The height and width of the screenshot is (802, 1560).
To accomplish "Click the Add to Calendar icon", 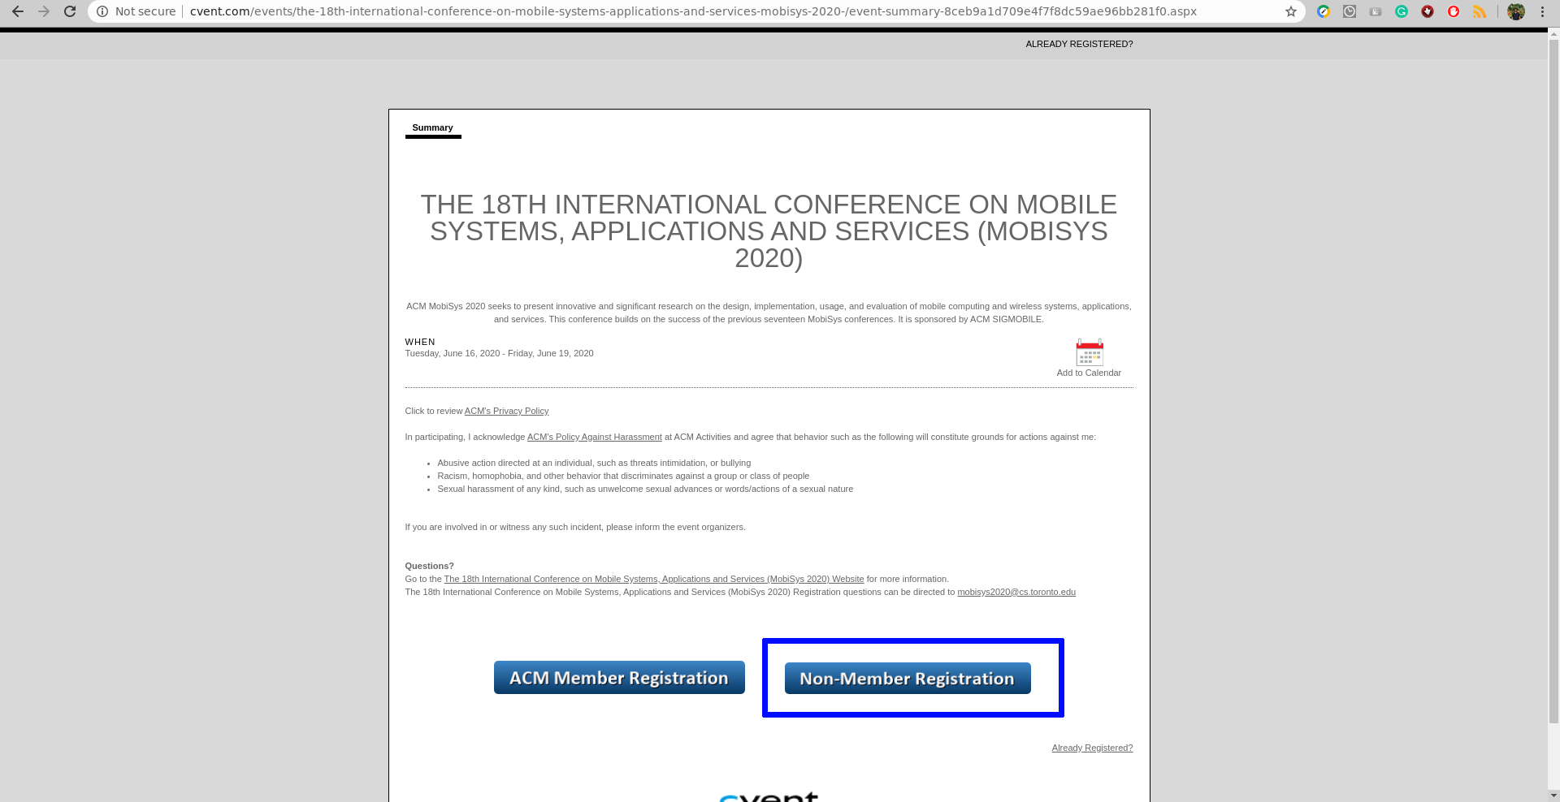I will tap(1090, 352).
